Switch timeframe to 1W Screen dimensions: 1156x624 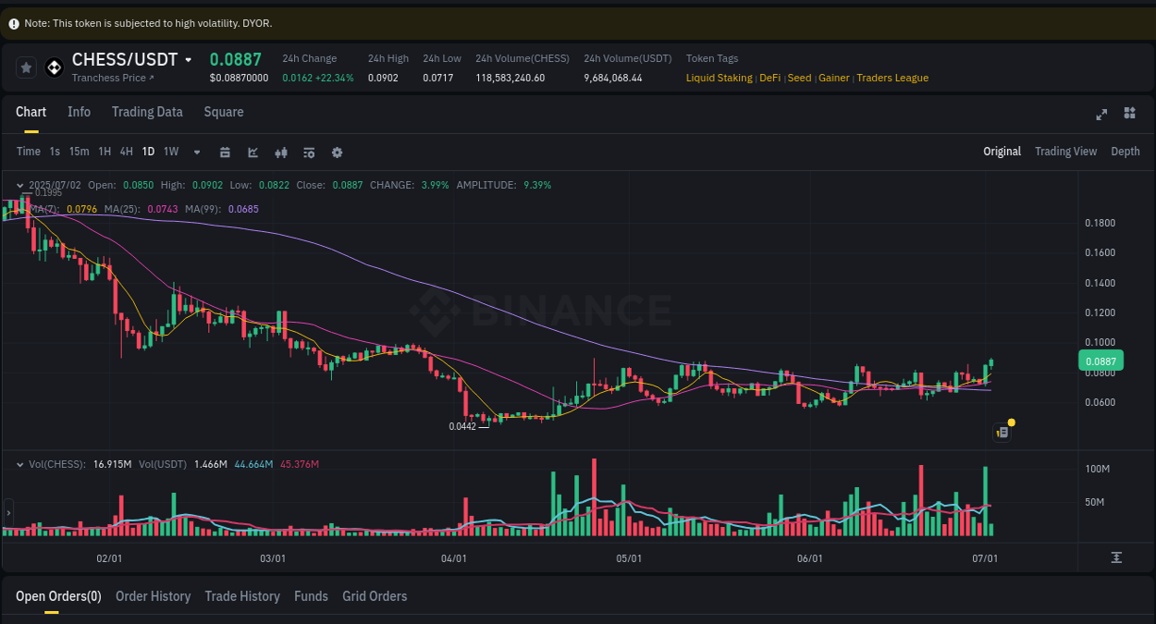(x=170, y=152)
